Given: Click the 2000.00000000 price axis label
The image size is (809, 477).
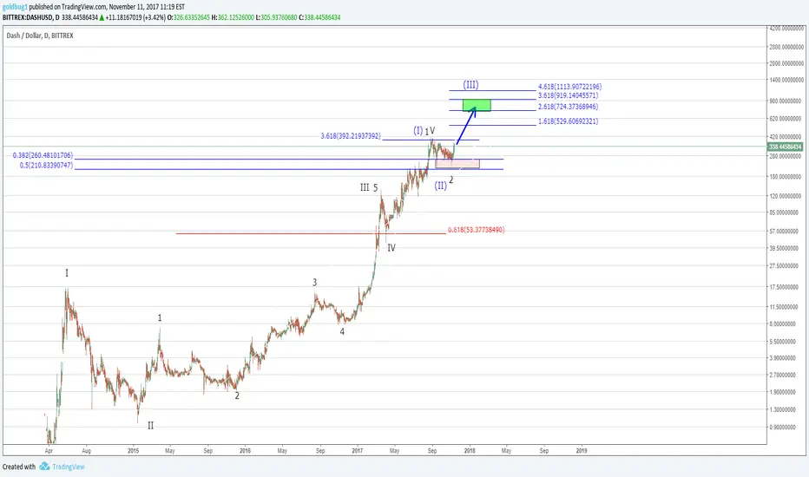Looking at the screenshot, I should point(786,64).
